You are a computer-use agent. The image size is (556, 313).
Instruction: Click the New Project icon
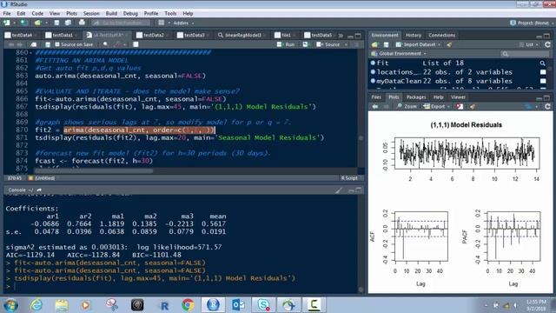[x=23, y=23]
